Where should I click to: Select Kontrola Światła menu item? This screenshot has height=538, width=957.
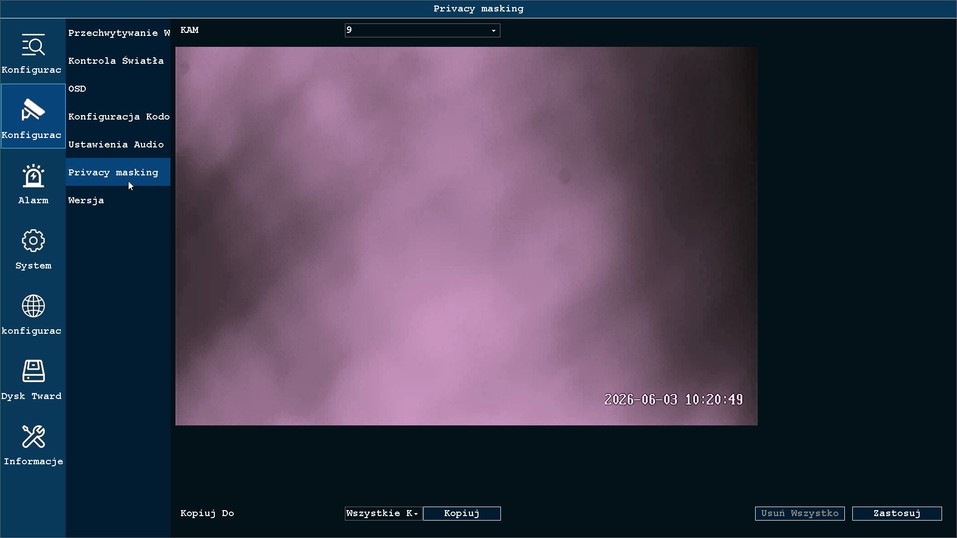(x=118, y=61)
